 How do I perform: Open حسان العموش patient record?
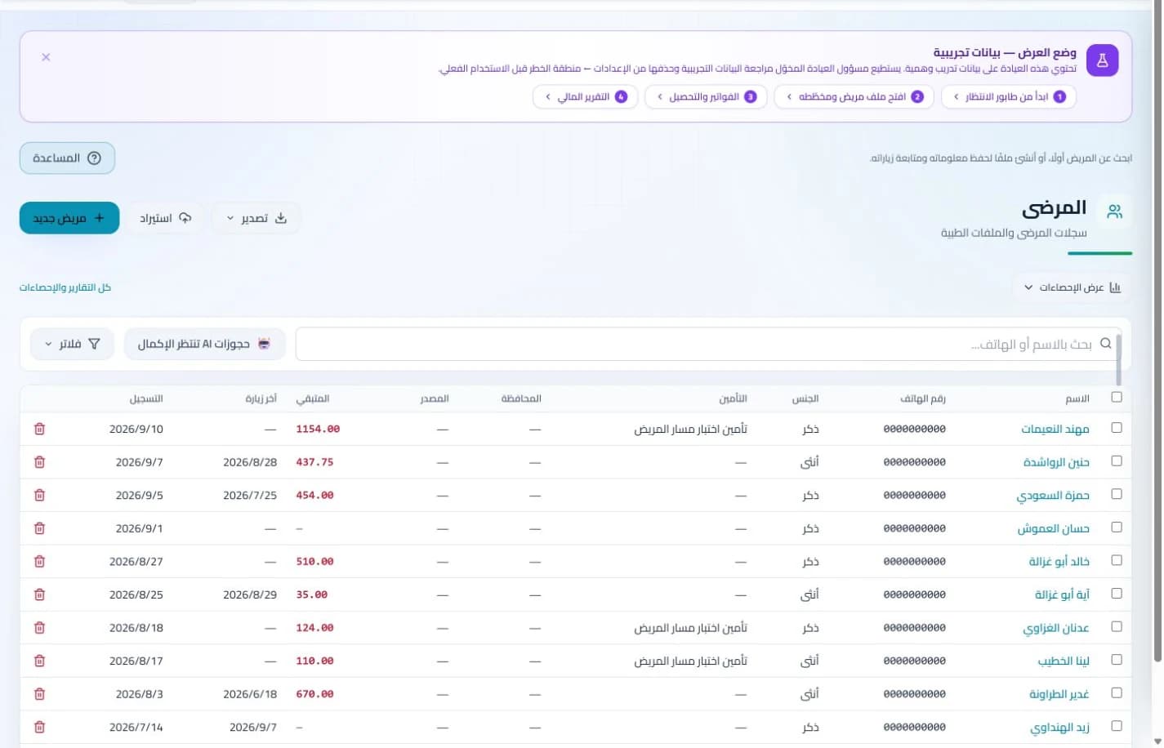(1053, 528)
